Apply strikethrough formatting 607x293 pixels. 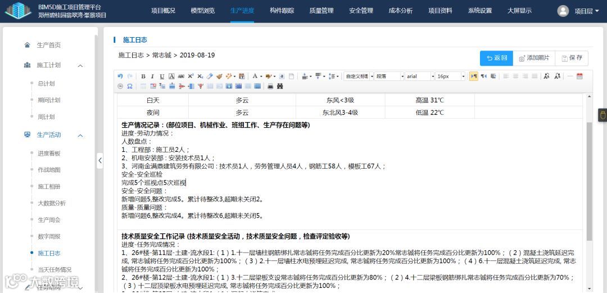tap(181, 76)
